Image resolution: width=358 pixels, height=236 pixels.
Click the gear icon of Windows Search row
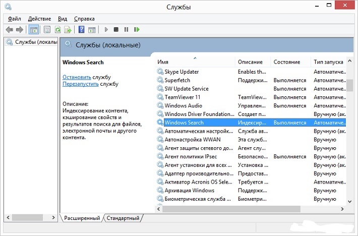tap(160, 123)
